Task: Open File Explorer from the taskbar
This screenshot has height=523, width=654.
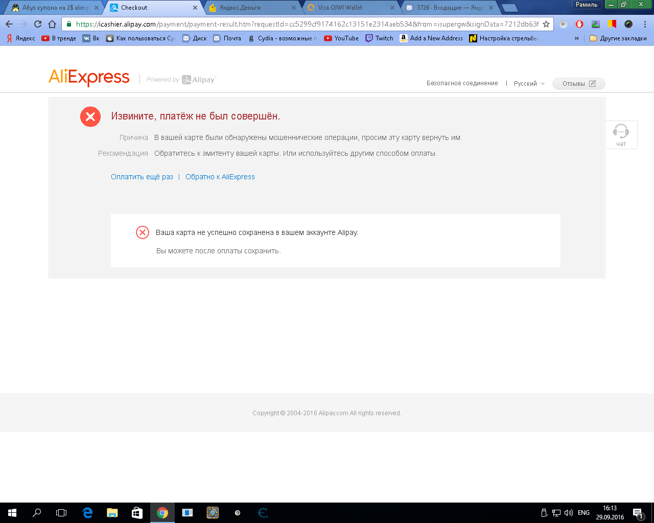Action: pyautogui.click(x=112, y=513)
